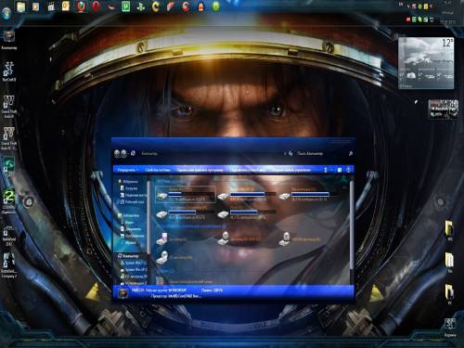Open the change view dropdown arrow

tap(331, 170)
